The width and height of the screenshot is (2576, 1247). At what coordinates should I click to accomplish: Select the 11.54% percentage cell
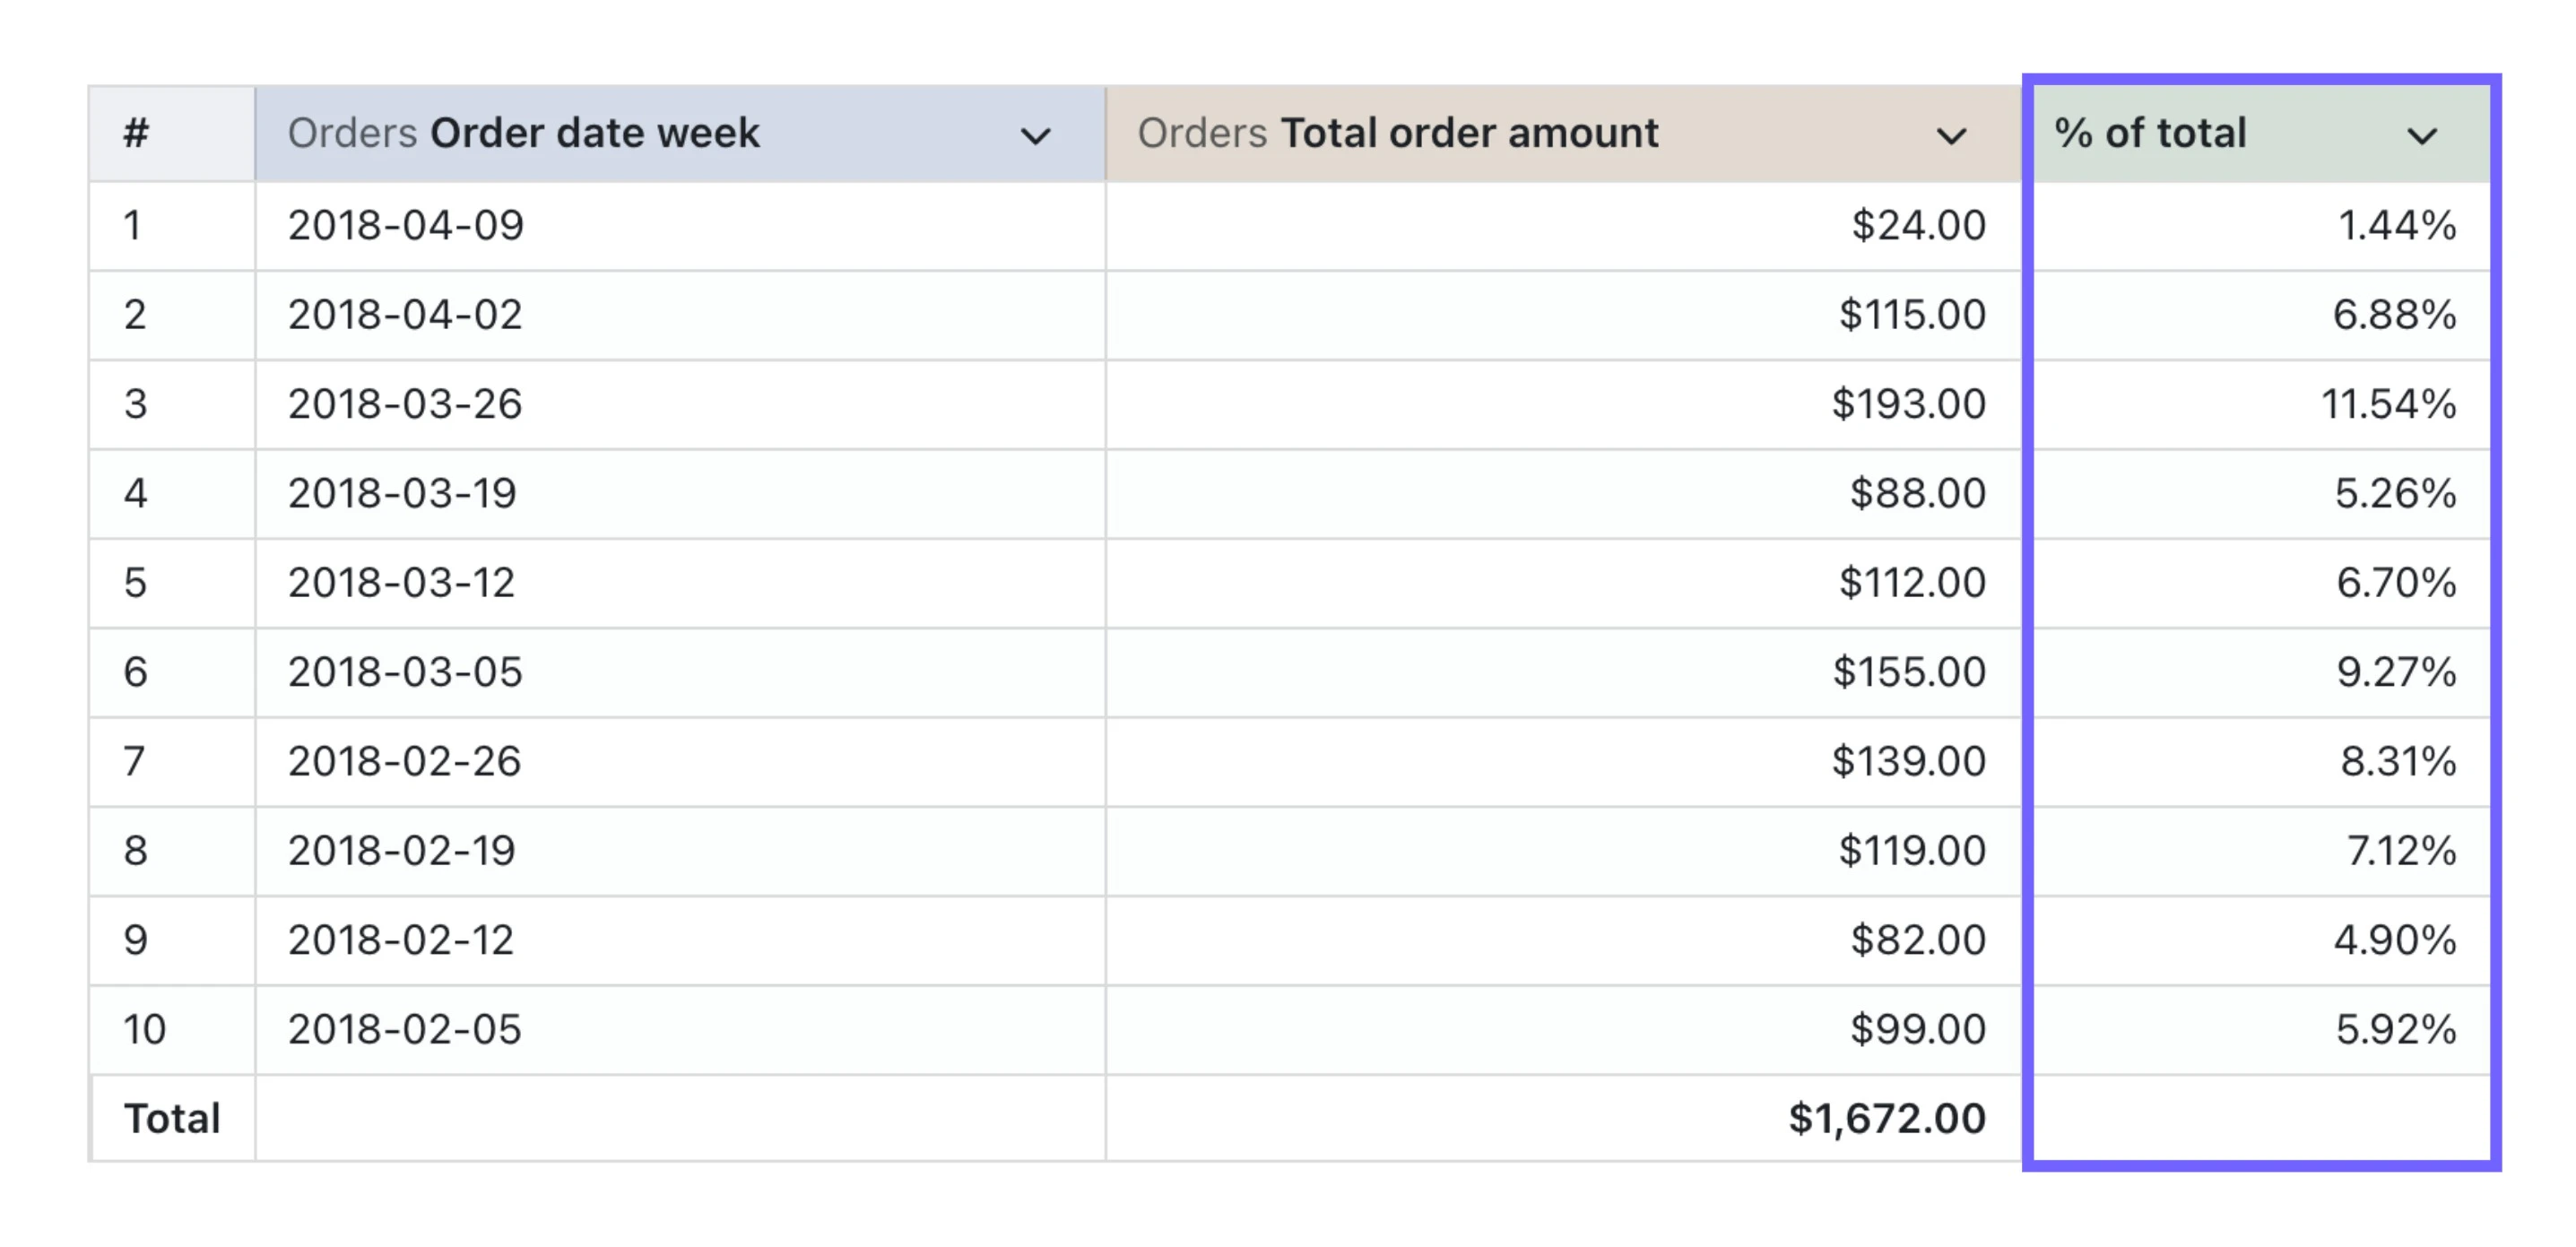pyautogui.click(x=2388, y=405)
